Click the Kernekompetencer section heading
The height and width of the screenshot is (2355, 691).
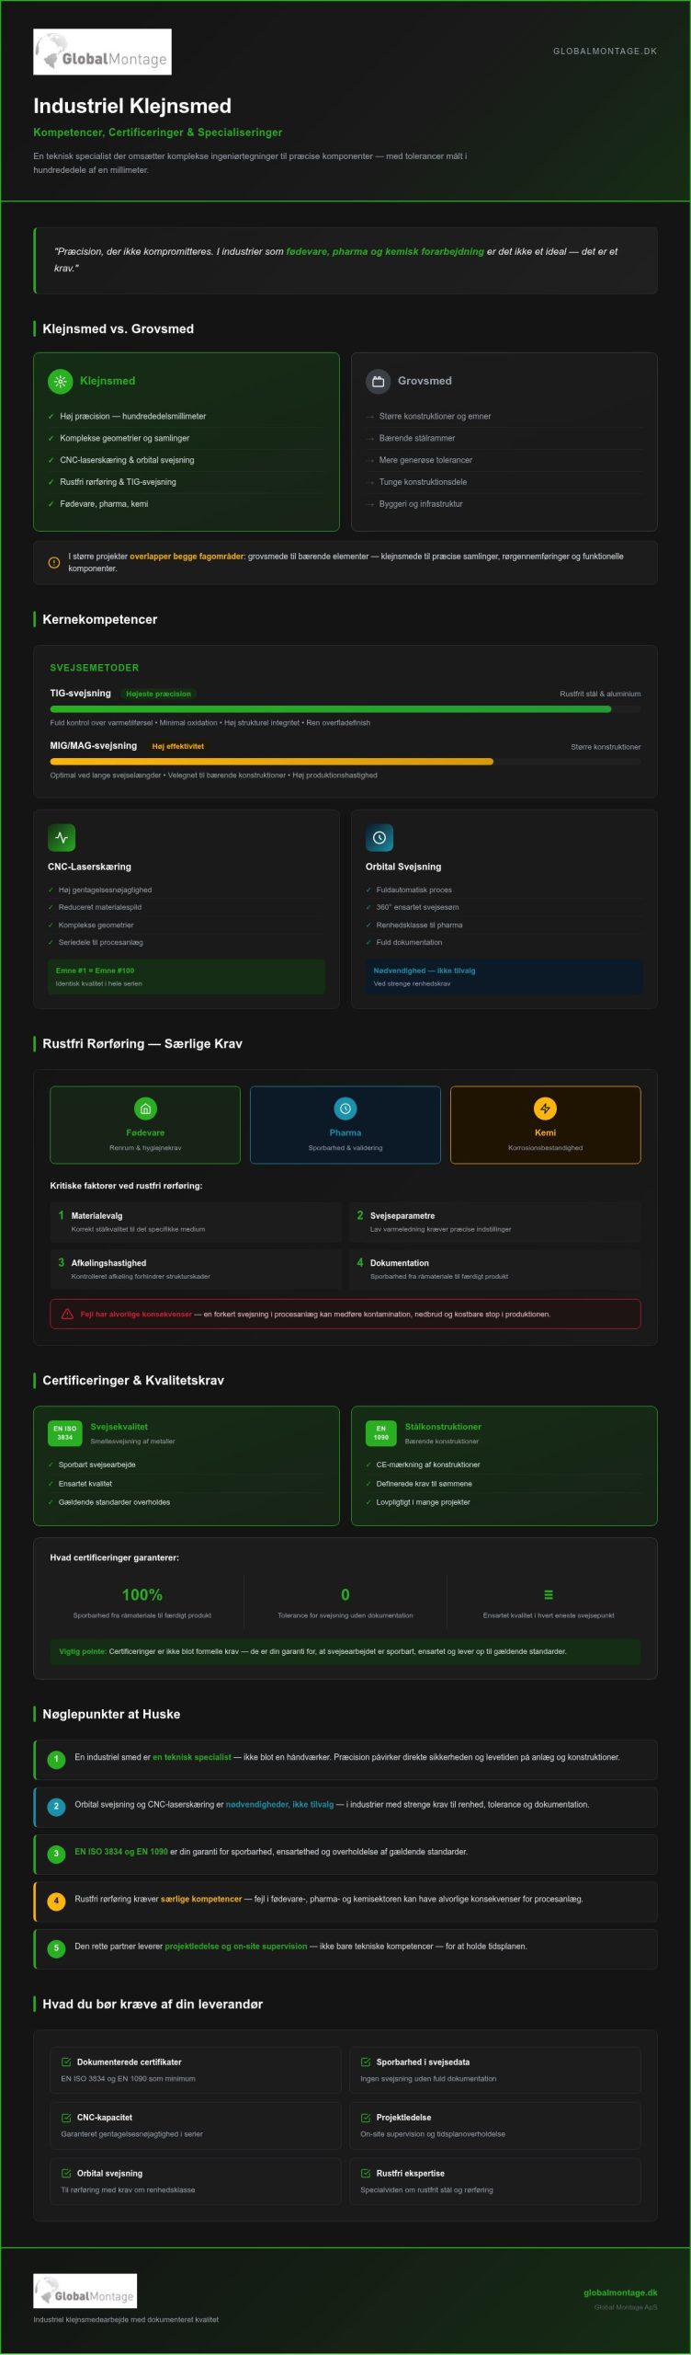tap(99, 619)
